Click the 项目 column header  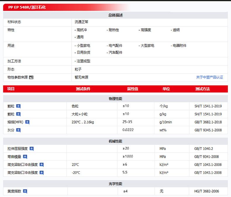(11, 89)
